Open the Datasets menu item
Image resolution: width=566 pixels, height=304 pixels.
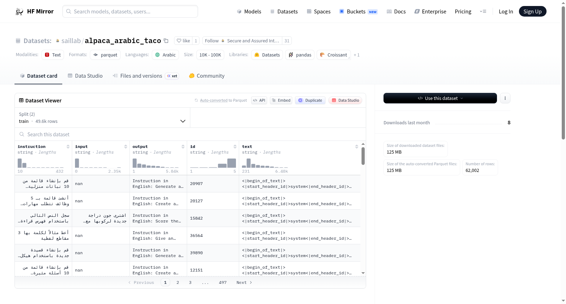point(284,12)
